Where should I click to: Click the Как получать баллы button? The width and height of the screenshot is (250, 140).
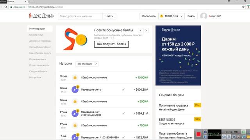(111, 44)
